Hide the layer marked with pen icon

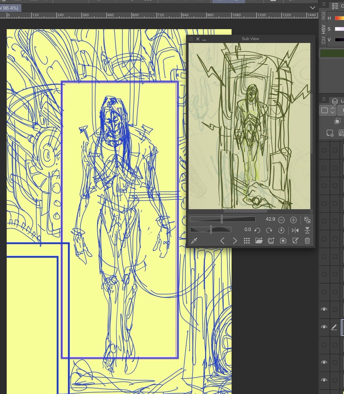click(x=324, y=327)
